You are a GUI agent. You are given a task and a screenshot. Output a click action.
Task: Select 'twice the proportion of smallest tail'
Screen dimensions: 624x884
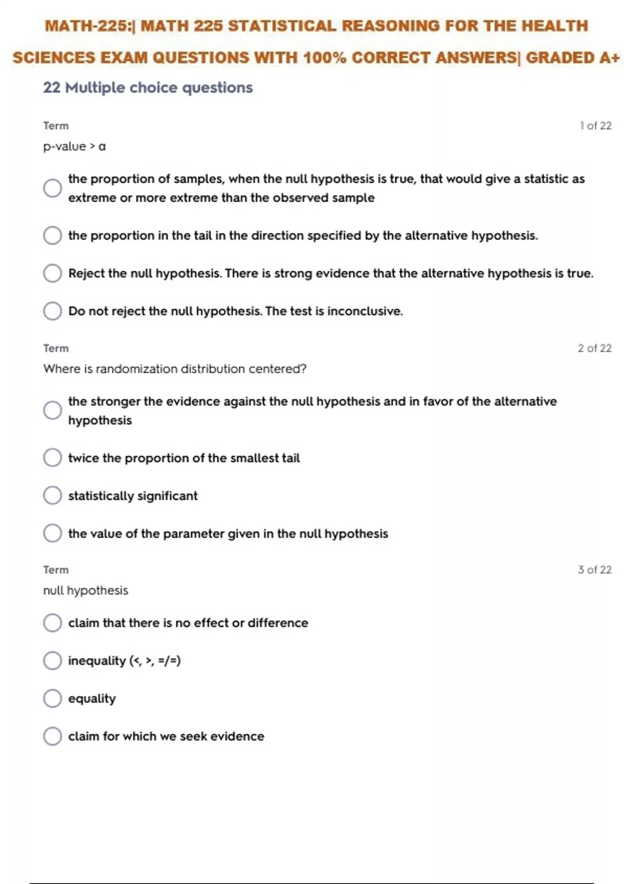tap(53, 458)
